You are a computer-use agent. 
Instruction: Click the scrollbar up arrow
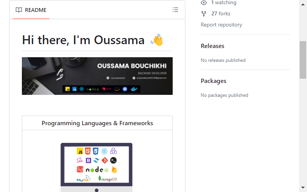point(303,4)
